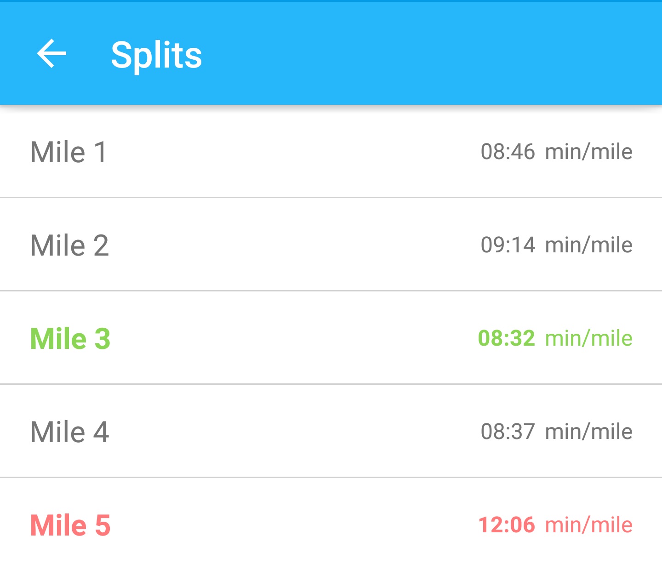
Task: Tap the min/mile unit beside 08:46
Action: [x=588, y=152]
